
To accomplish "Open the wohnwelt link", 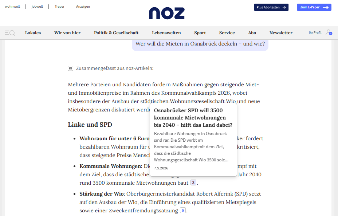I will point(12,7).
